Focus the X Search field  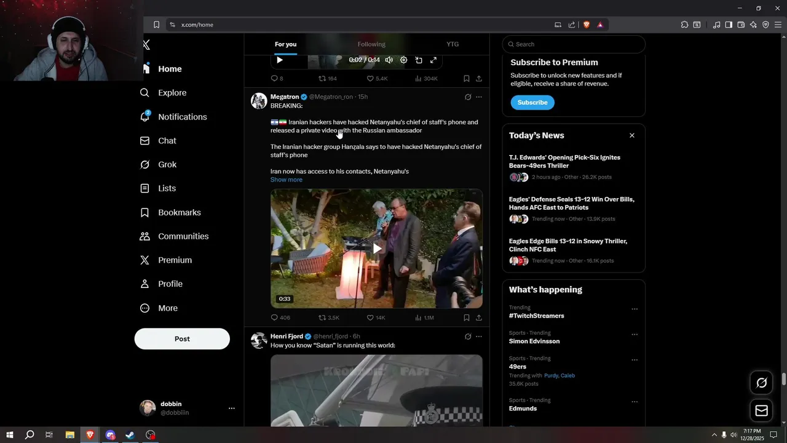[574, 44]
